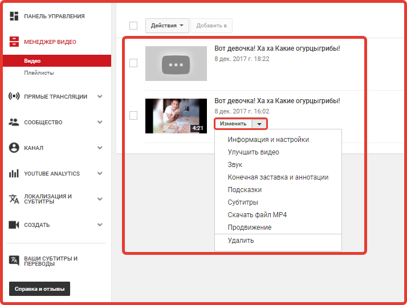
Task: Click the Create camera icon
Action: tap(14, 225)
